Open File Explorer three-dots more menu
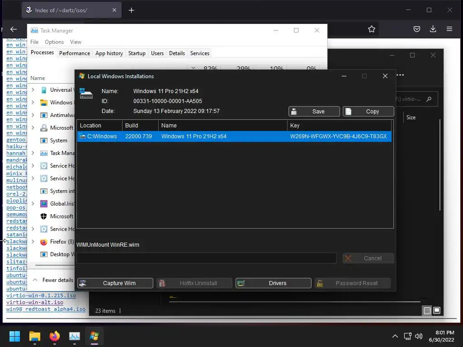The image size is (463, 347). pos(400,75)
